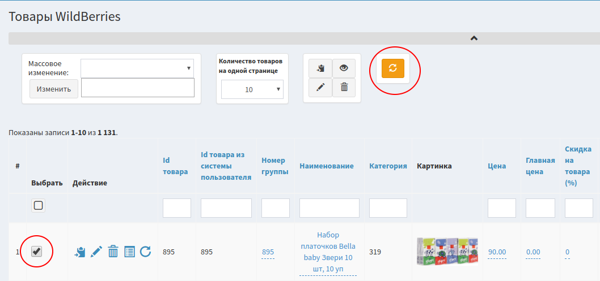Click the orange refresh sync button

coord(392,68)
